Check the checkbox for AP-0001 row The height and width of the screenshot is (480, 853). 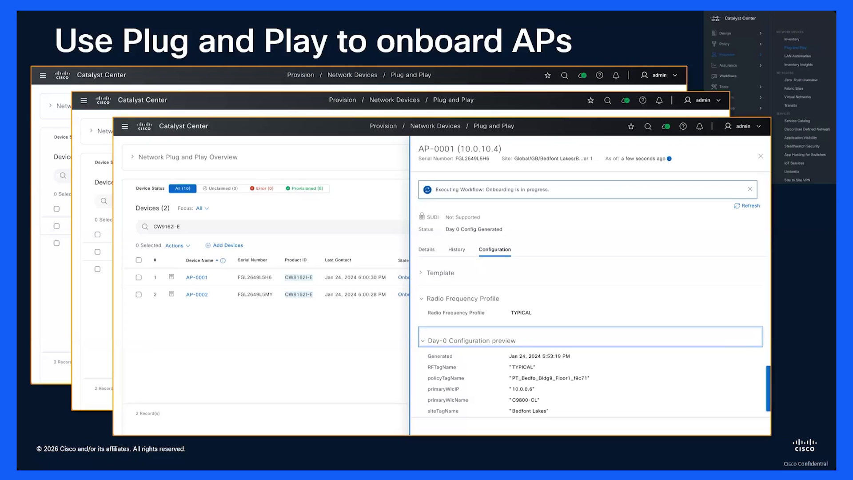(x=139, y=277)
